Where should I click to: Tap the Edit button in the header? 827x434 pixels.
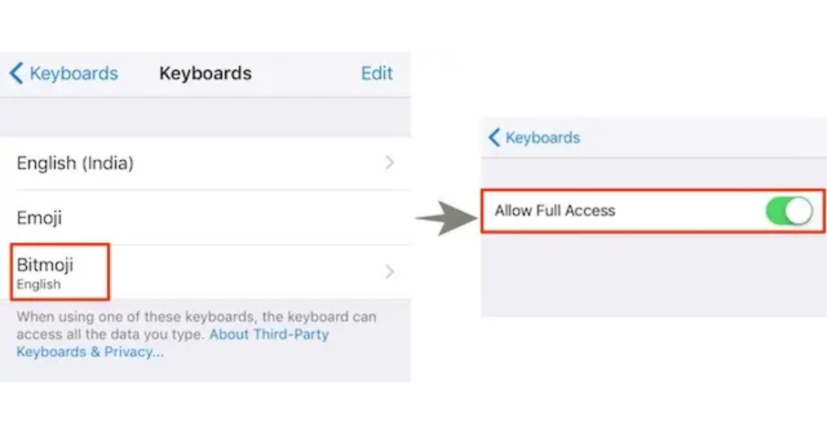(376, 73)
